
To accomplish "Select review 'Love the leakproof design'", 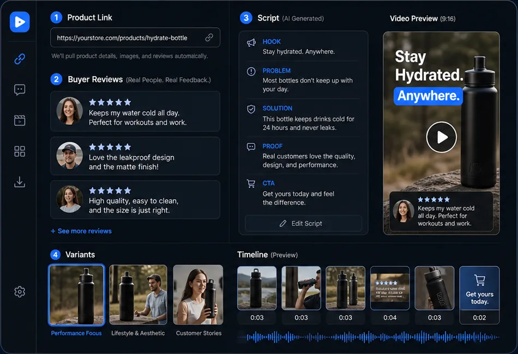I will pyautogui.click(x=135, y=156).
